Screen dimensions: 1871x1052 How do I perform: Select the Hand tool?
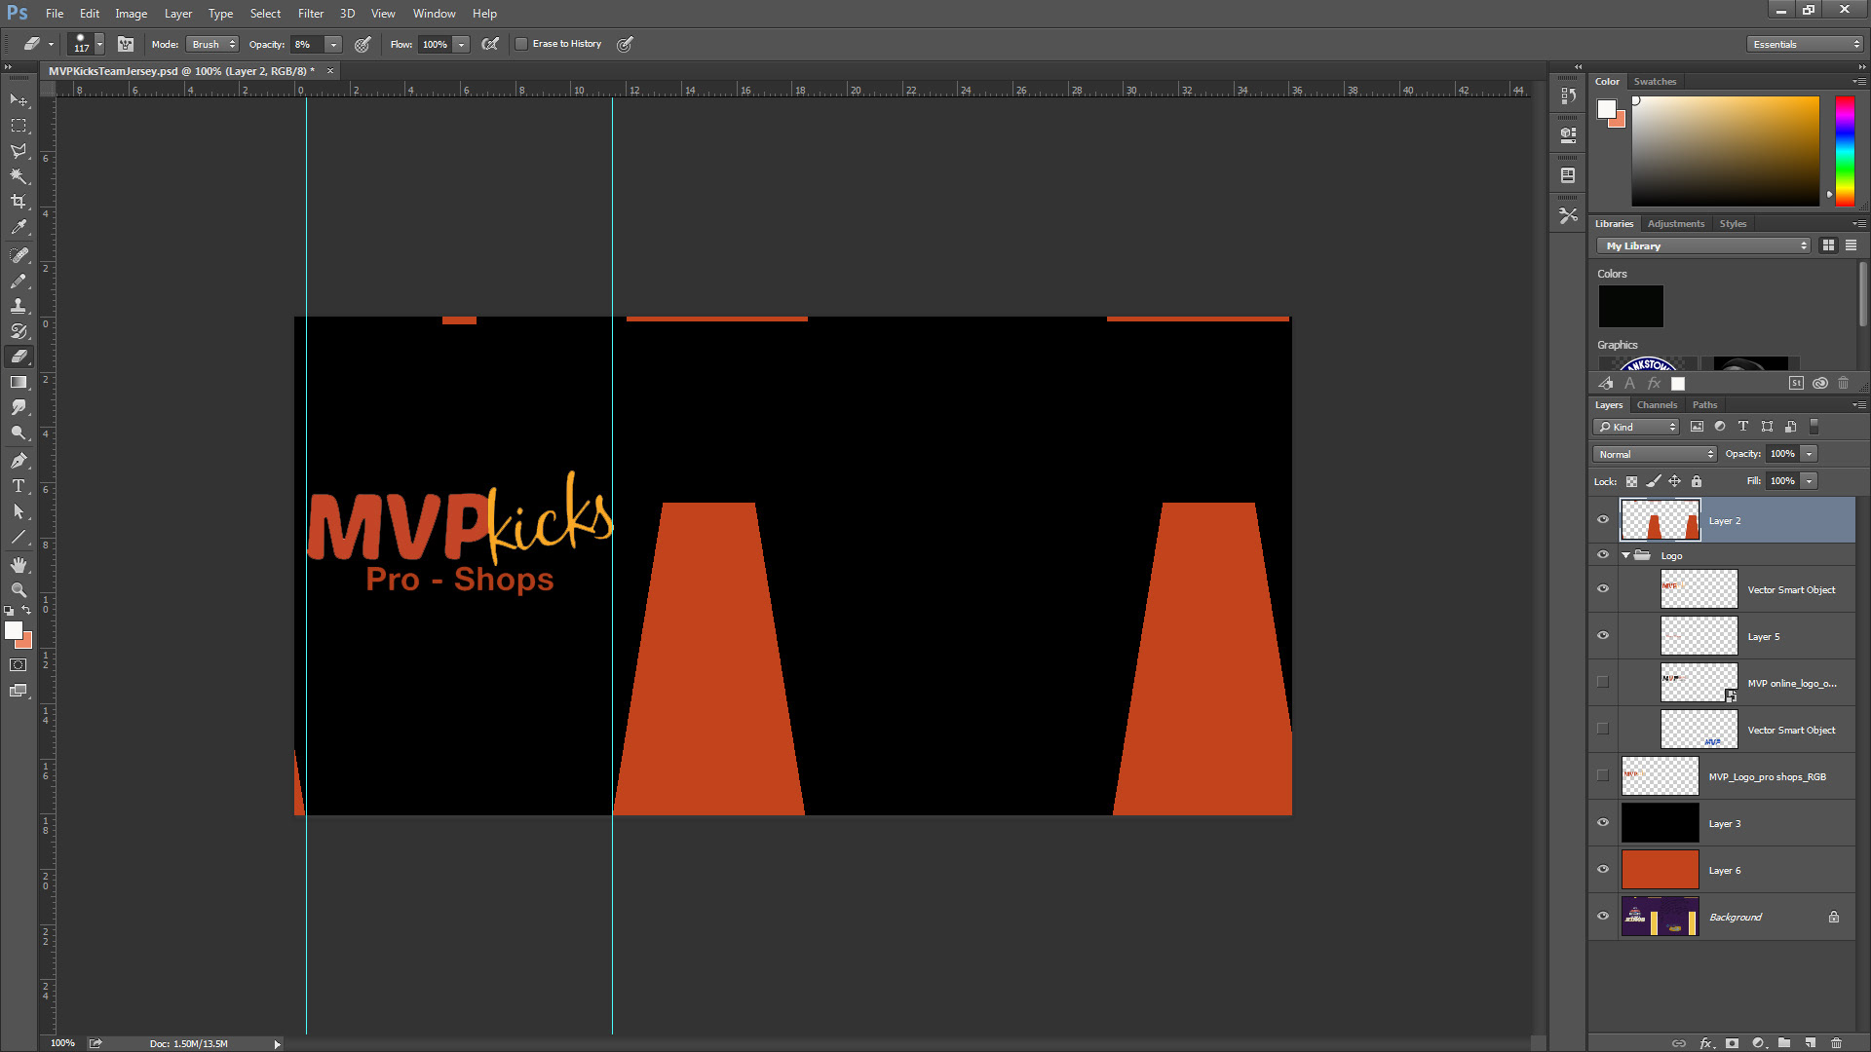pyautogui.click(x=19, y=565)
